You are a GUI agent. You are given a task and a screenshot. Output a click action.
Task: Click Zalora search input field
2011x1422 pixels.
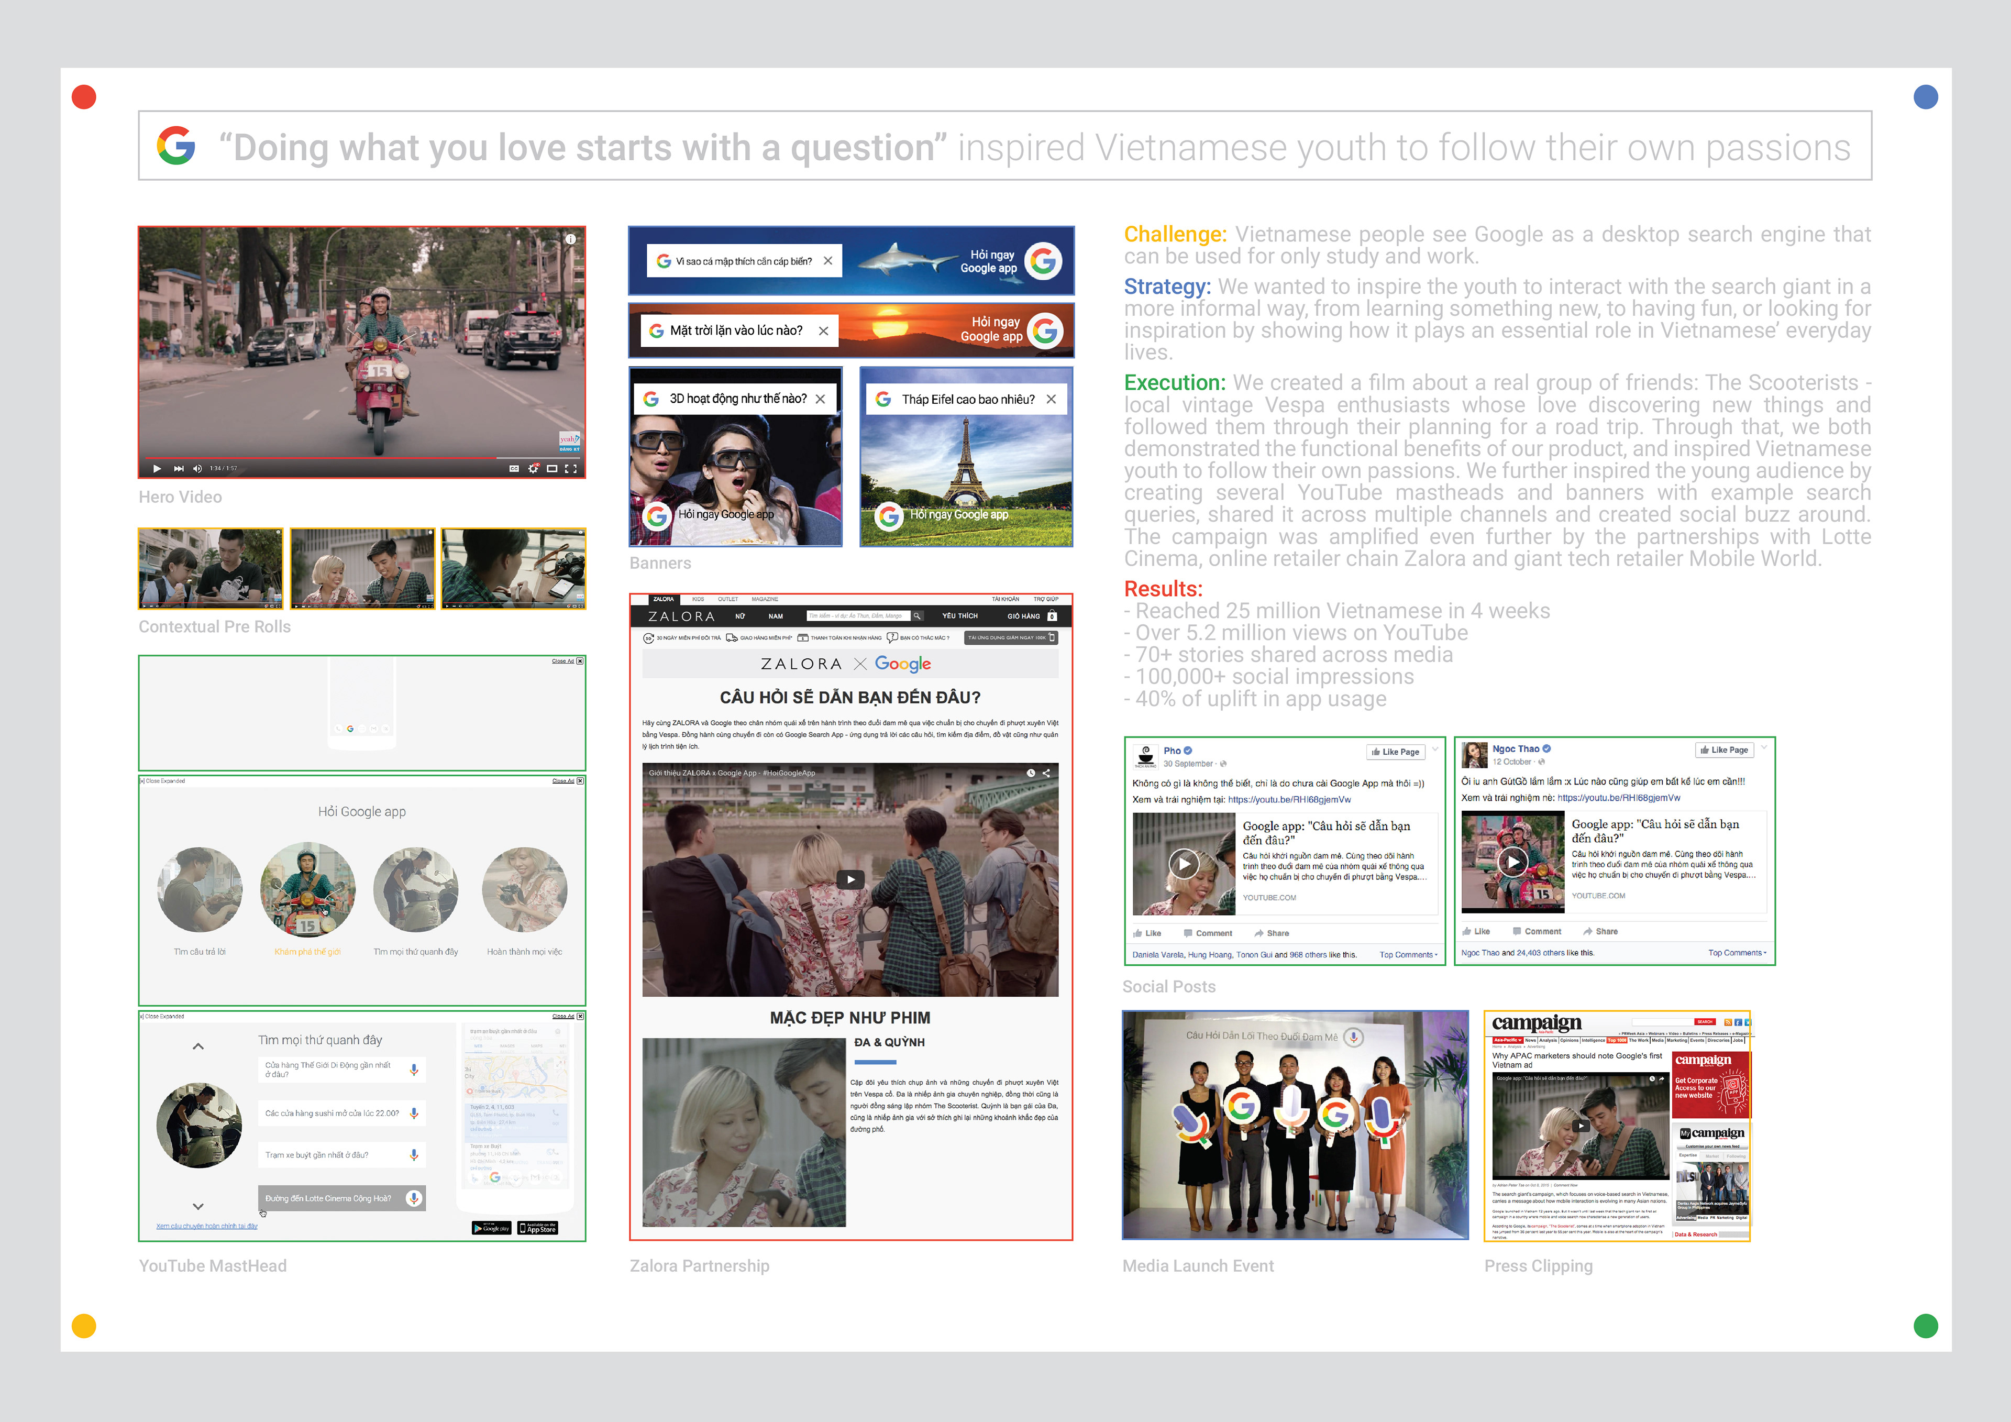point(858,616)
